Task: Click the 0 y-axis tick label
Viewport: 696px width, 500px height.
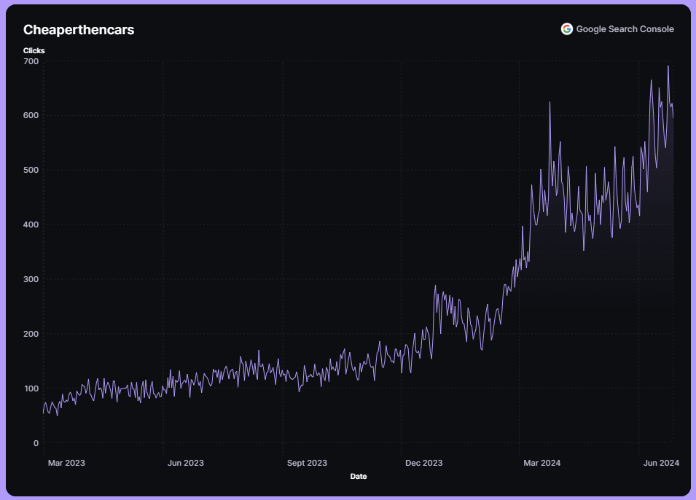Action: click(35, 443)
